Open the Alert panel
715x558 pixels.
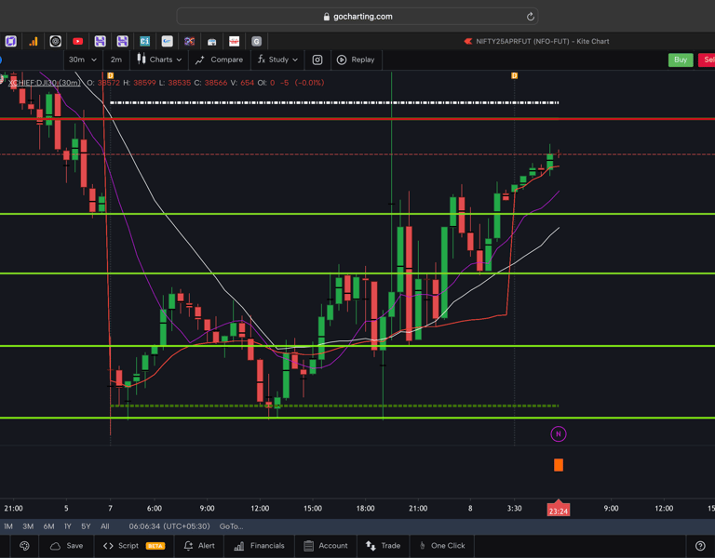click(199, 546)
